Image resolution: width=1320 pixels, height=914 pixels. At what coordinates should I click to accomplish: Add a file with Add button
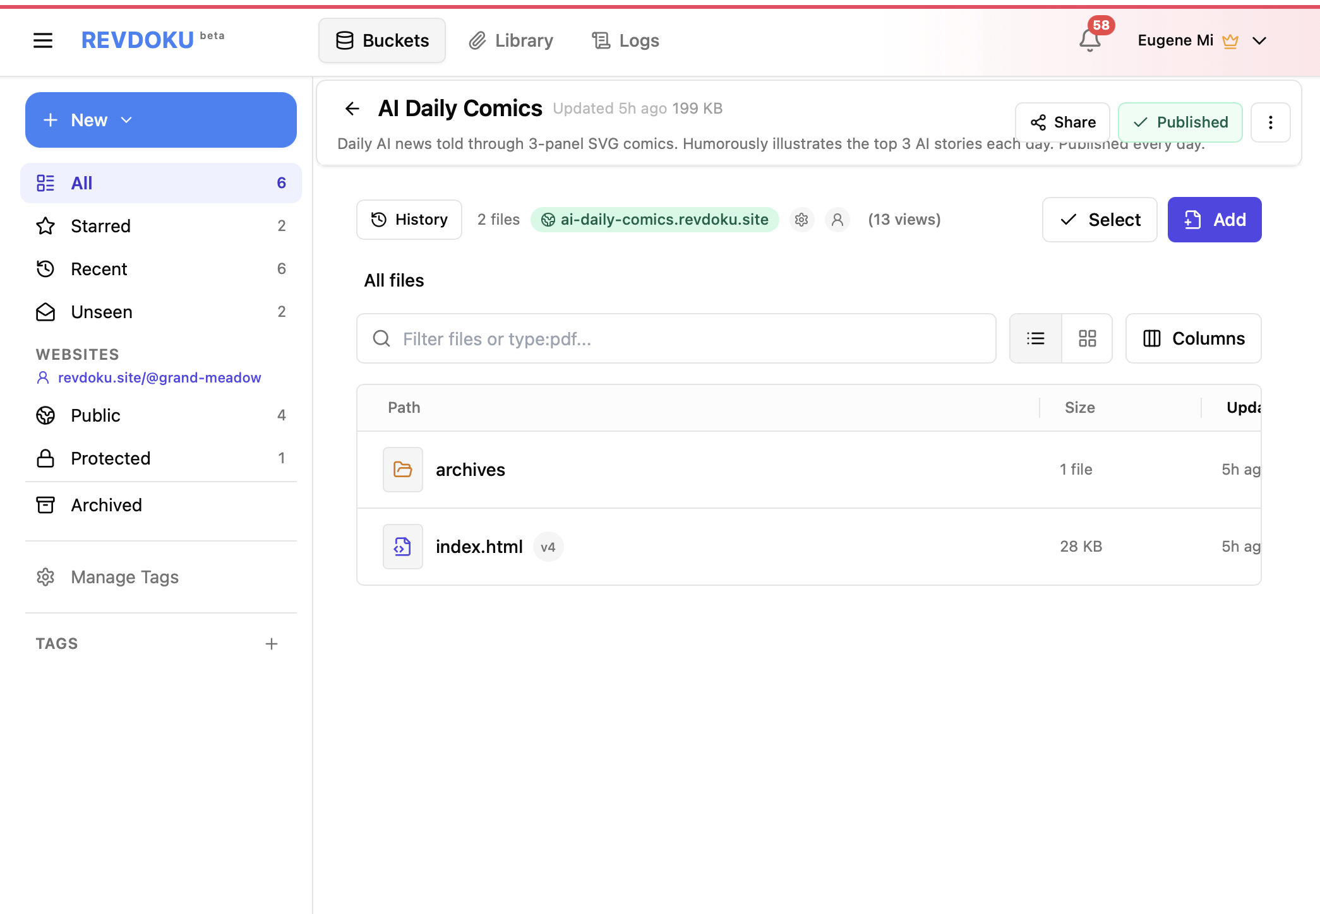coord(1215,220)
